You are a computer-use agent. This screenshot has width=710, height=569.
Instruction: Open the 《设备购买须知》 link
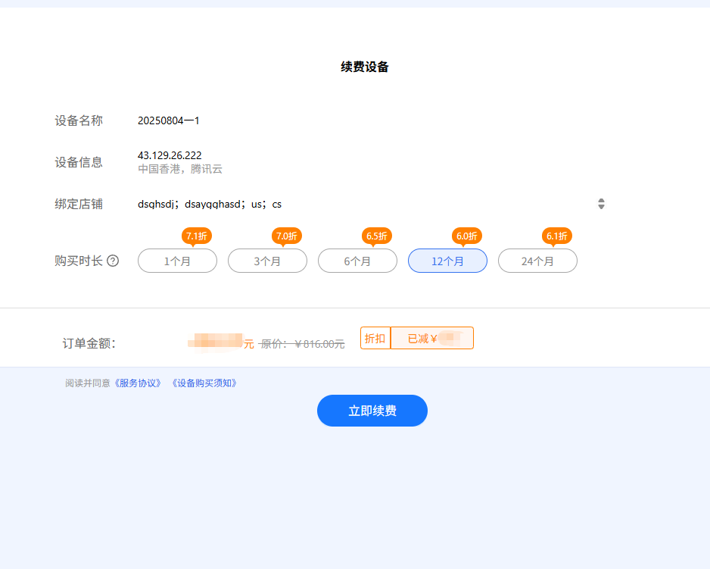pos(205,383)
